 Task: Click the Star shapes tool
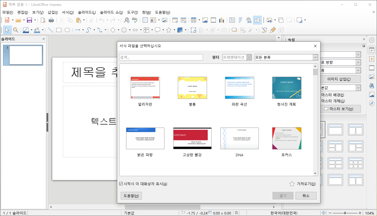pos(169,30)
